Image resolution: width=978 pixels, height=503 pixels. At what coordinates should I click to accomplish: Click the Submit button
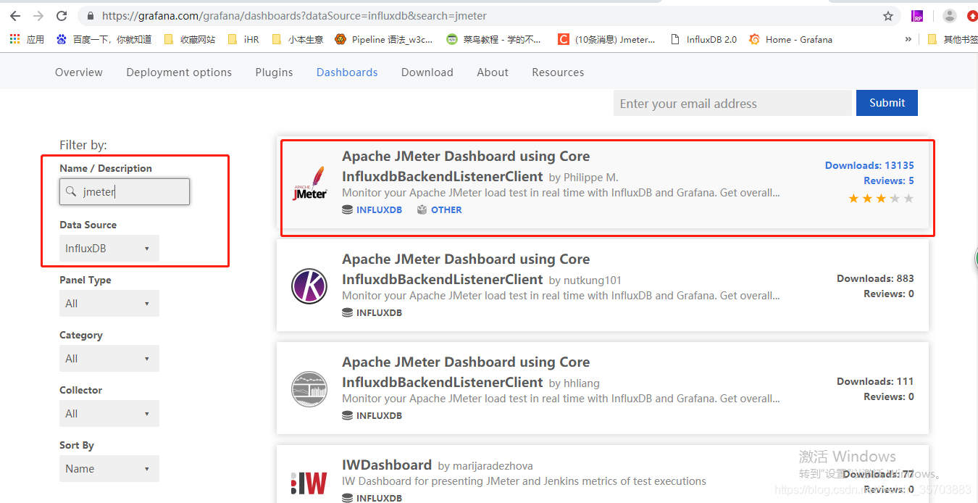point(887,103)
